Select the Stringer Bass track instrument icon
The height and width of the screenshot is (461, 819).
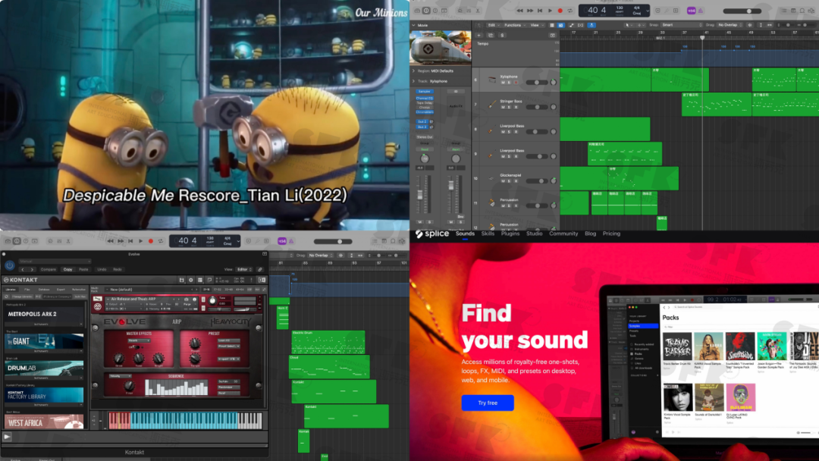(491, 104)
